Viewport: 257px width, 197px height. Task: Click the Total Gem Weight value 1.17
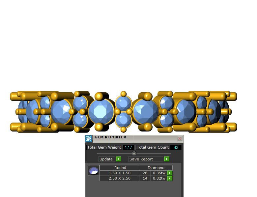pos(128,148)
